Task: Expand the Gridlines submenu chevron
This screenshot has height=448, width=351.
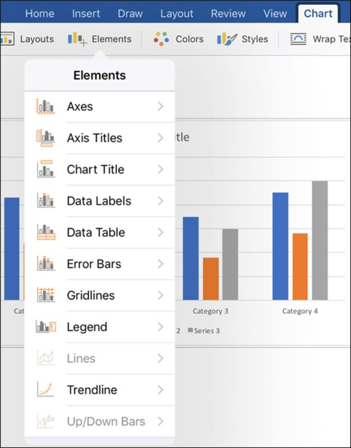Action: 160,295
